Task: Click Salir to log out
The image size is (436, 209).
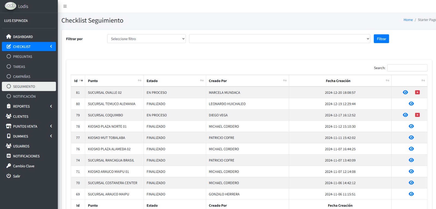Action: point(29,176)
